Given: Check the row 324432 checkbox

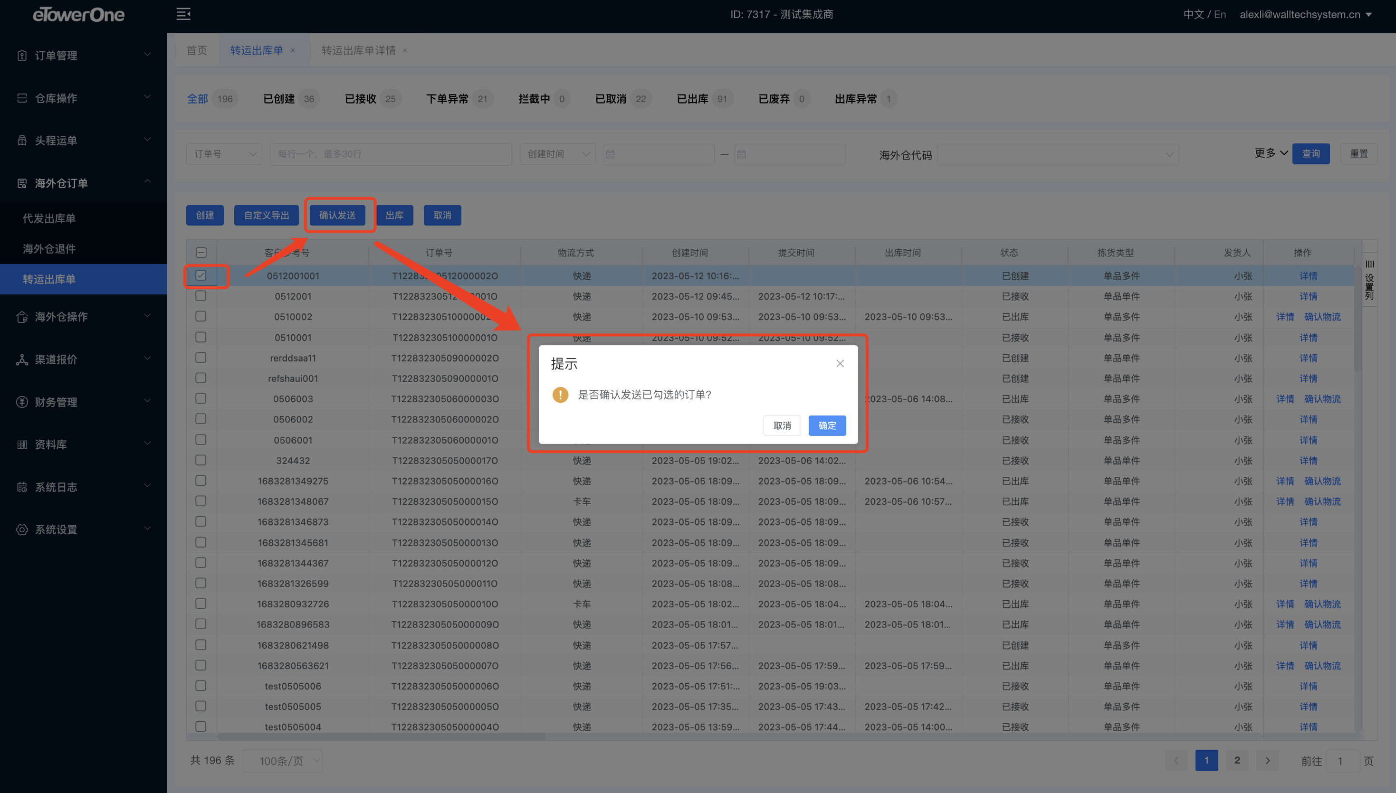Looking at the screenshot, I should coord(201,460).
